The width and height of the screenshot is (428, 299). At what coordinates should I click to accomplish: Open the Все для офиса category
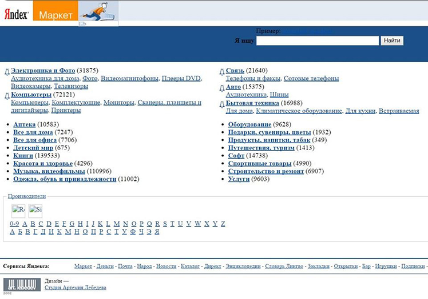[x=35, y=140]
